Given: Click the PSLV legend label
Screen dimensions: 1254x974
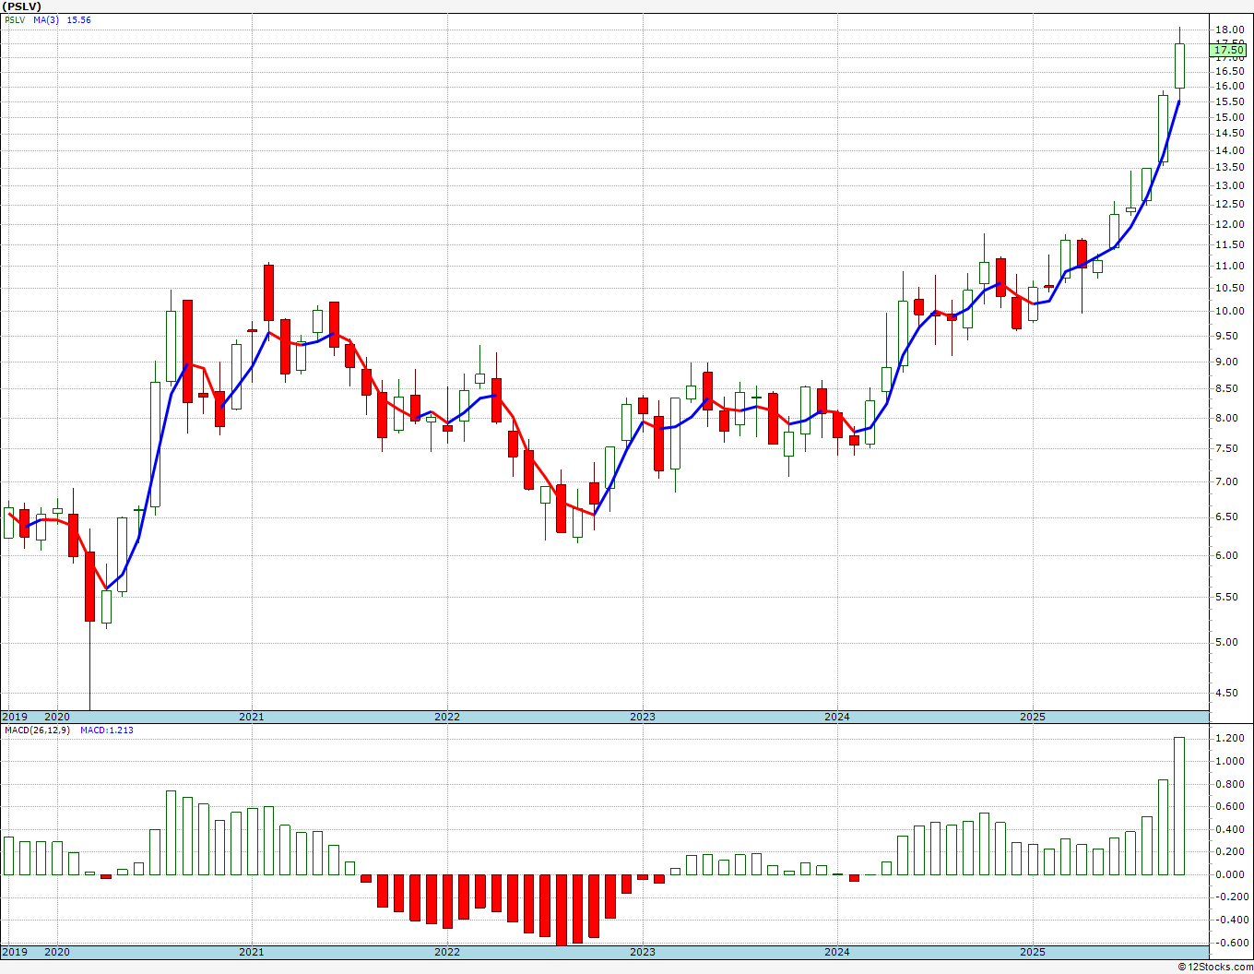Looking at the screenshot, I should (x=16, y=19).
